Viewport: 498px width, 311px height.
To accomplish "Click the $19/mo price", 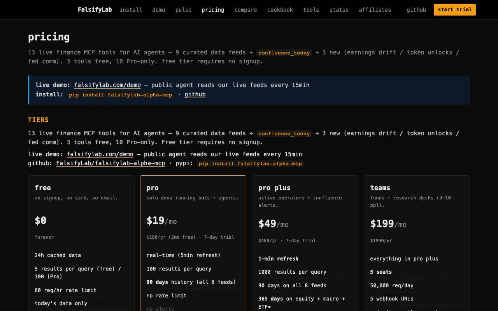I will 161,221.
